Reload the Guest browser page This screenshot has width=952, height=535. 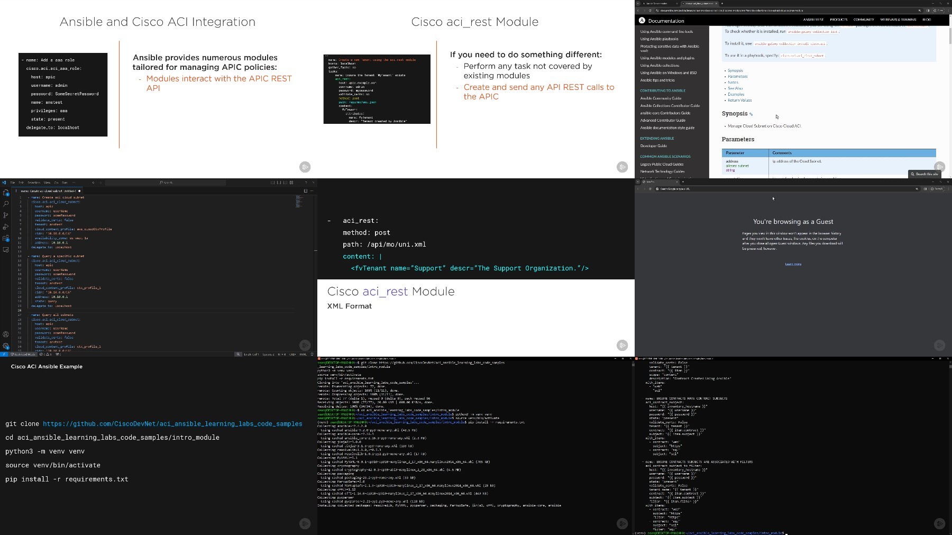pyautogui.click(x=650, y=189)
